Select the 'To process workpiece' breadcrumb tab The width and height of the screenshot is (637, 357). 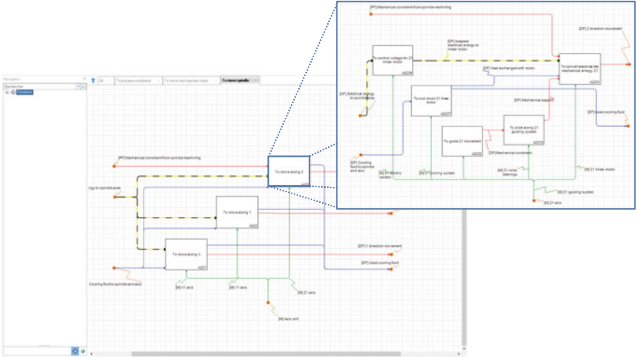pyautogui.click(x=137, y=81)
